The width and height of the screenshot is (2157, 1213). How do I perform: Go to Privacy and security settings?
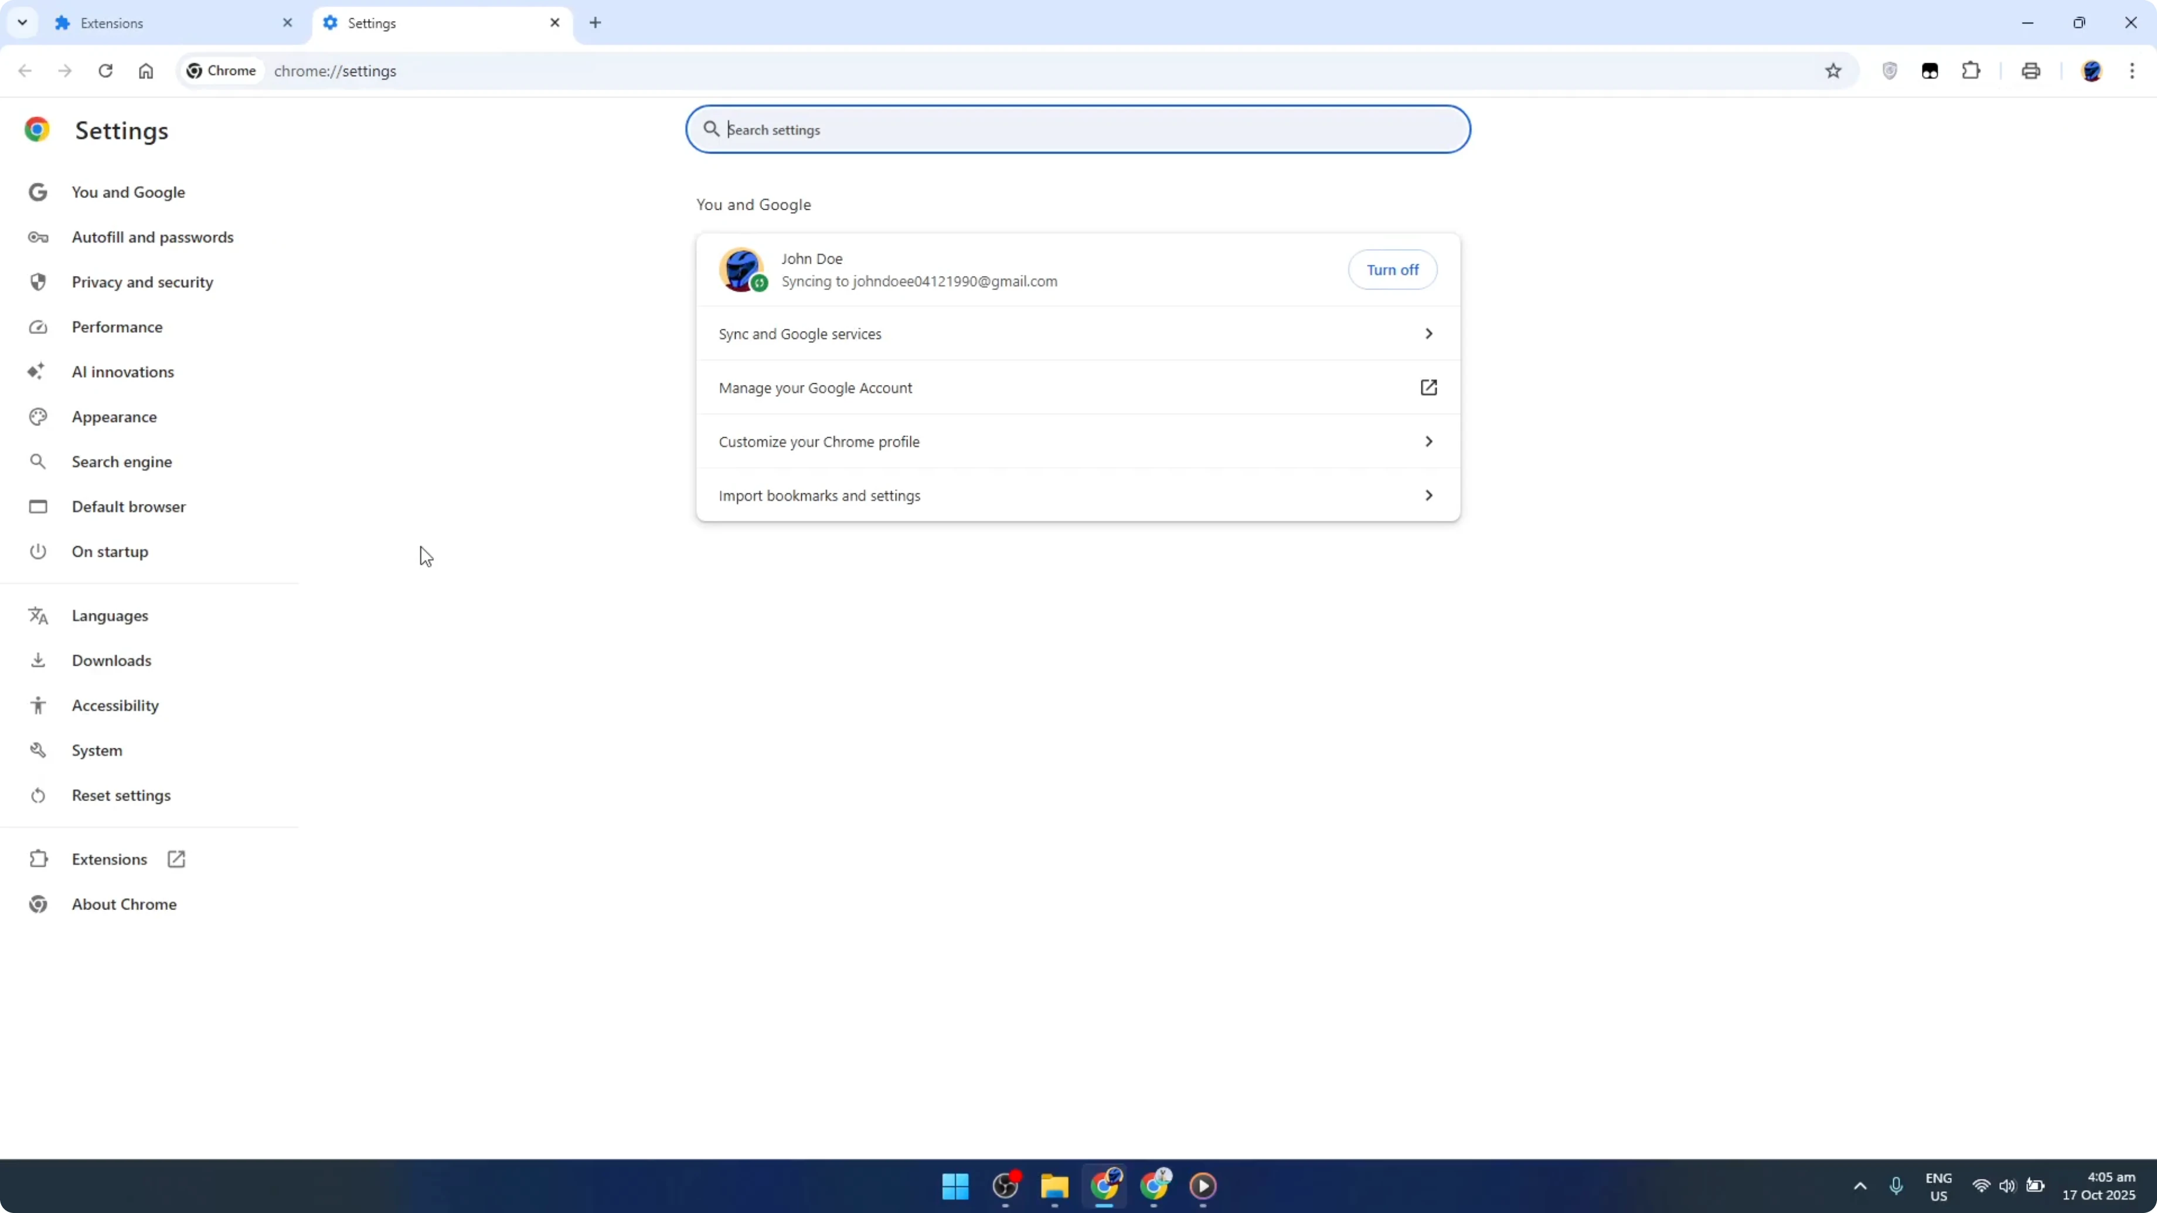[x=142, y=282]
